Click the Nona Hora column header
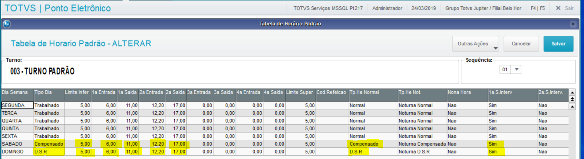This screenshot has height=159, width=584. (x=467, y=95)
